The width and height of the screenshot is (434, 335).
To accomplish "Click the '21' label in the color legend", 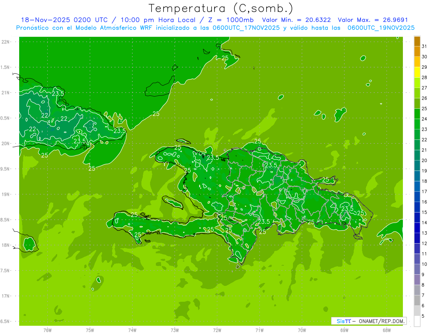I will click(x=425, y=150).
